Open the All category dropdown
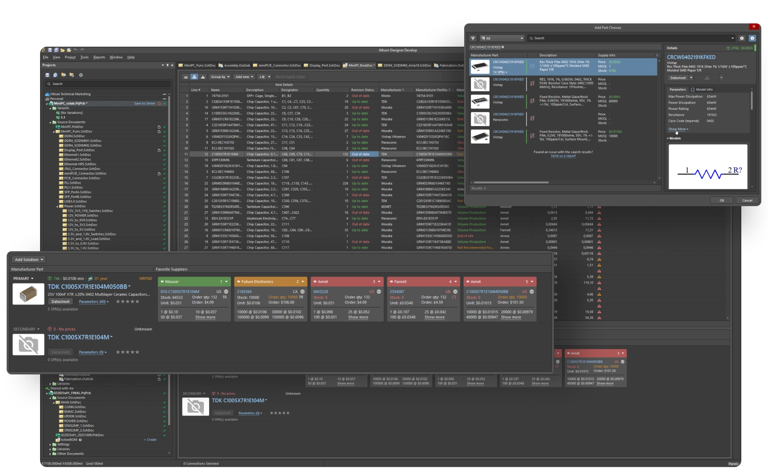This screenshot has height=474, width=768. point(502,38)
